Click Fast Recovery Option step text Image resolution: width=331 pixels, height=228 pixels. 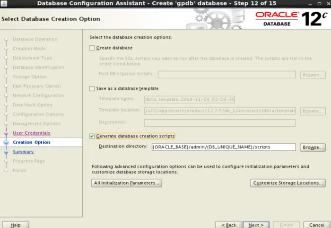click(37, 86)
